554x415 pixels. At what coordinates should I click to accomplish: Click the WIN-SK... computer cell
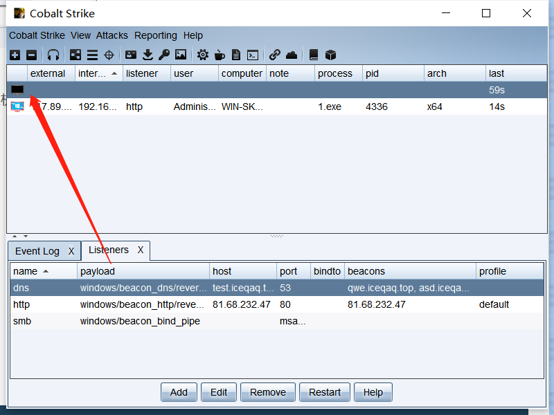coord(242,107)
